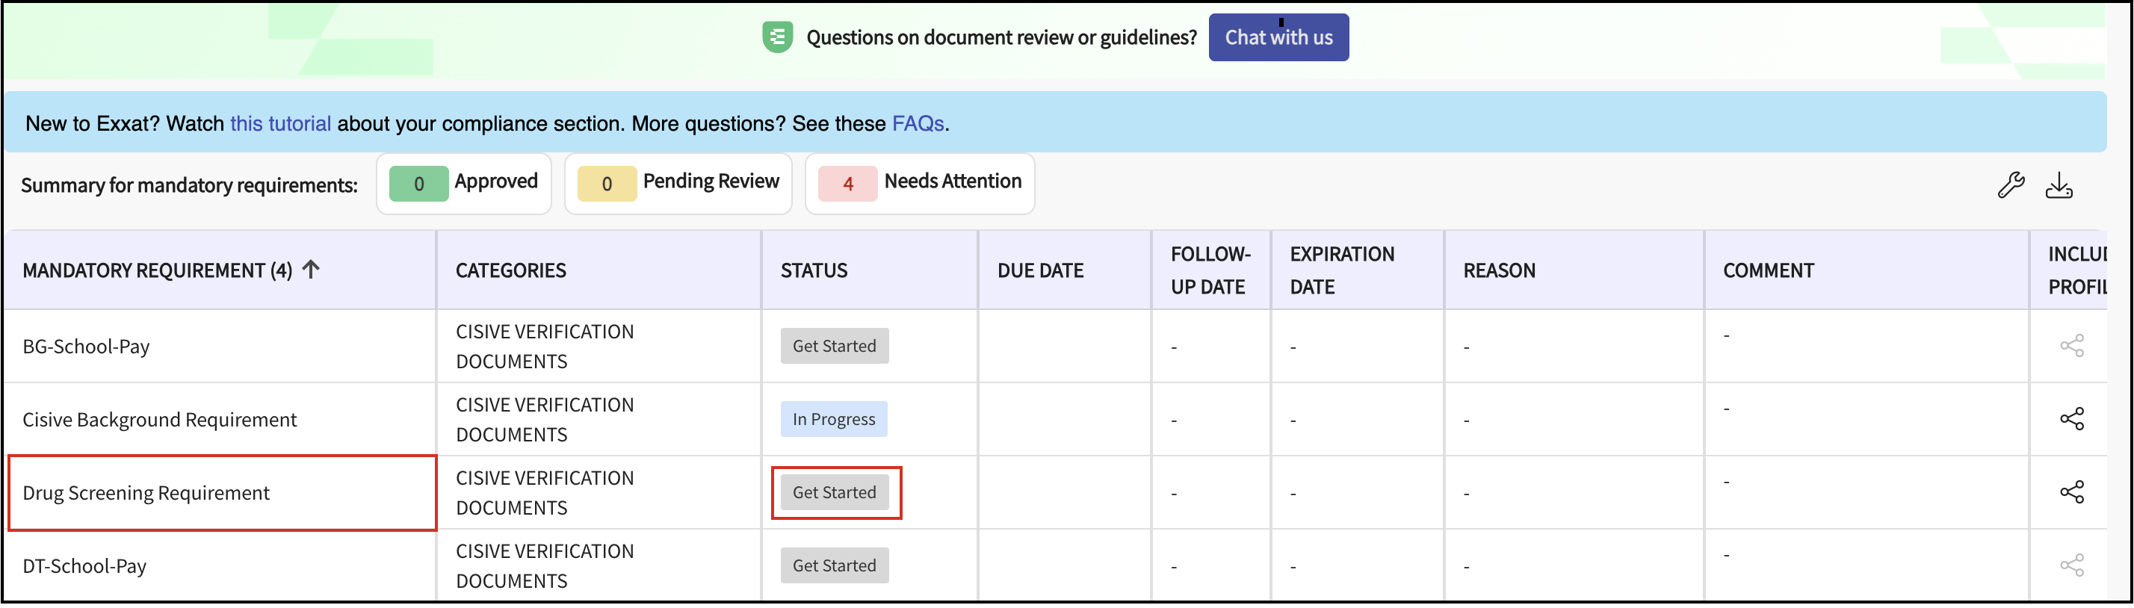Viewport: 2134px width, 608px height.
Task: Select the Needs Attention summary card
Action: click(x=920, y=183)
